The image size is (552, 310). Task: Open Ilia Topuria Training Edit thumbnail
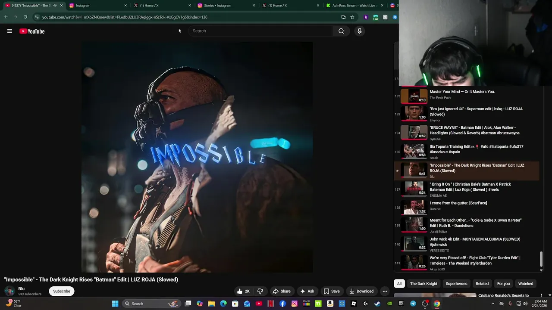[414, 151]
